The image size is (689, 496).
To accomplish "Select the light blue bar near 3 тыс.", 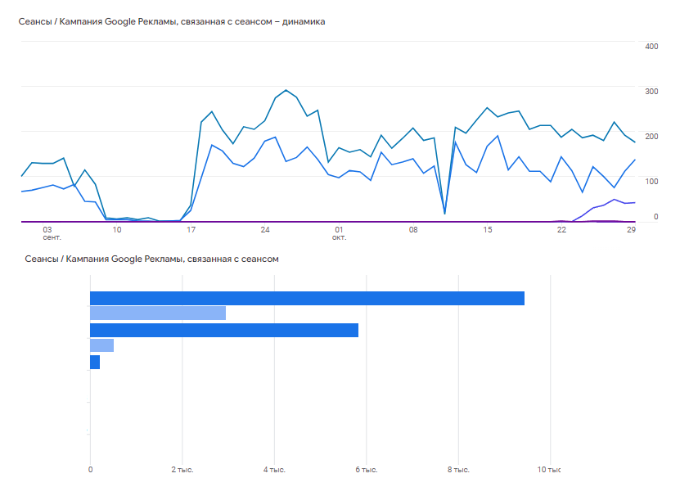I will pyautogui.click(x=158, y=313).
